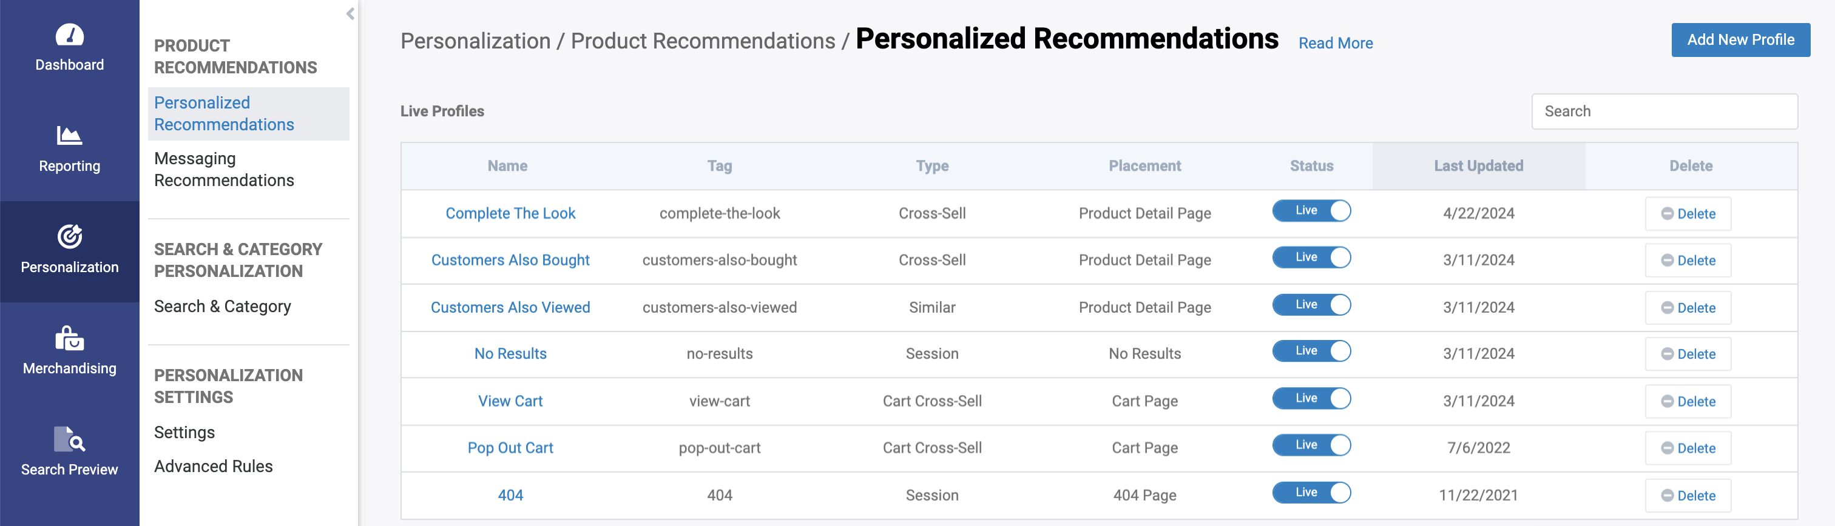Switch off Live status for View Cart
1835x526 pixels.
tap(1311, 399)
